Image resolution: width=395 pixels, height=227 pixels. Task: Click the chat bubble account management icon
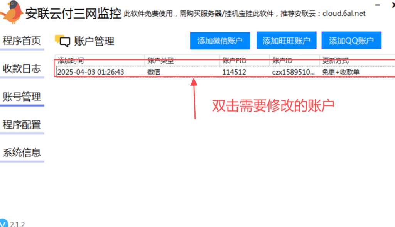63,41
